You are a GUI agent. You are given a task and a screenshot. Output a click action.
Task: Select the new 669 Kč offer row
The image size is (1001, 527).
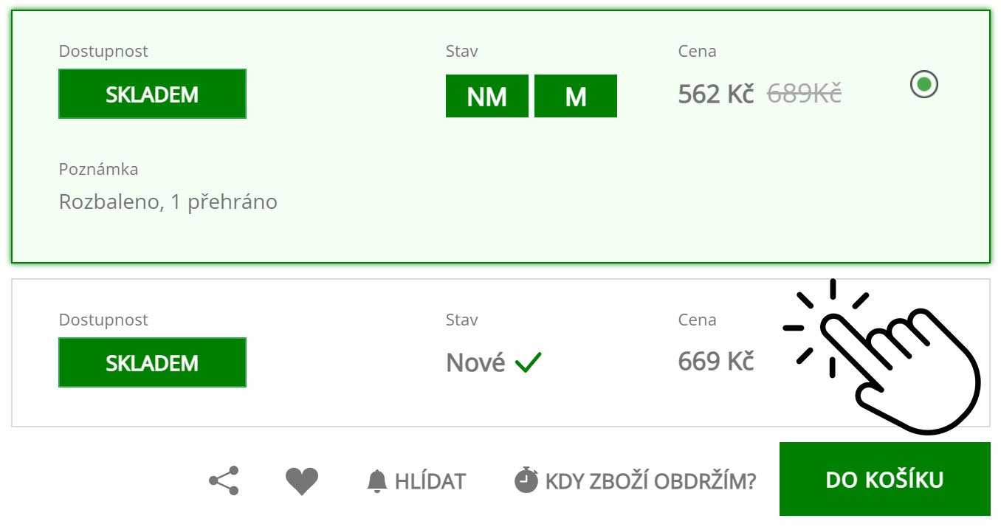click(x=500, y=352)
